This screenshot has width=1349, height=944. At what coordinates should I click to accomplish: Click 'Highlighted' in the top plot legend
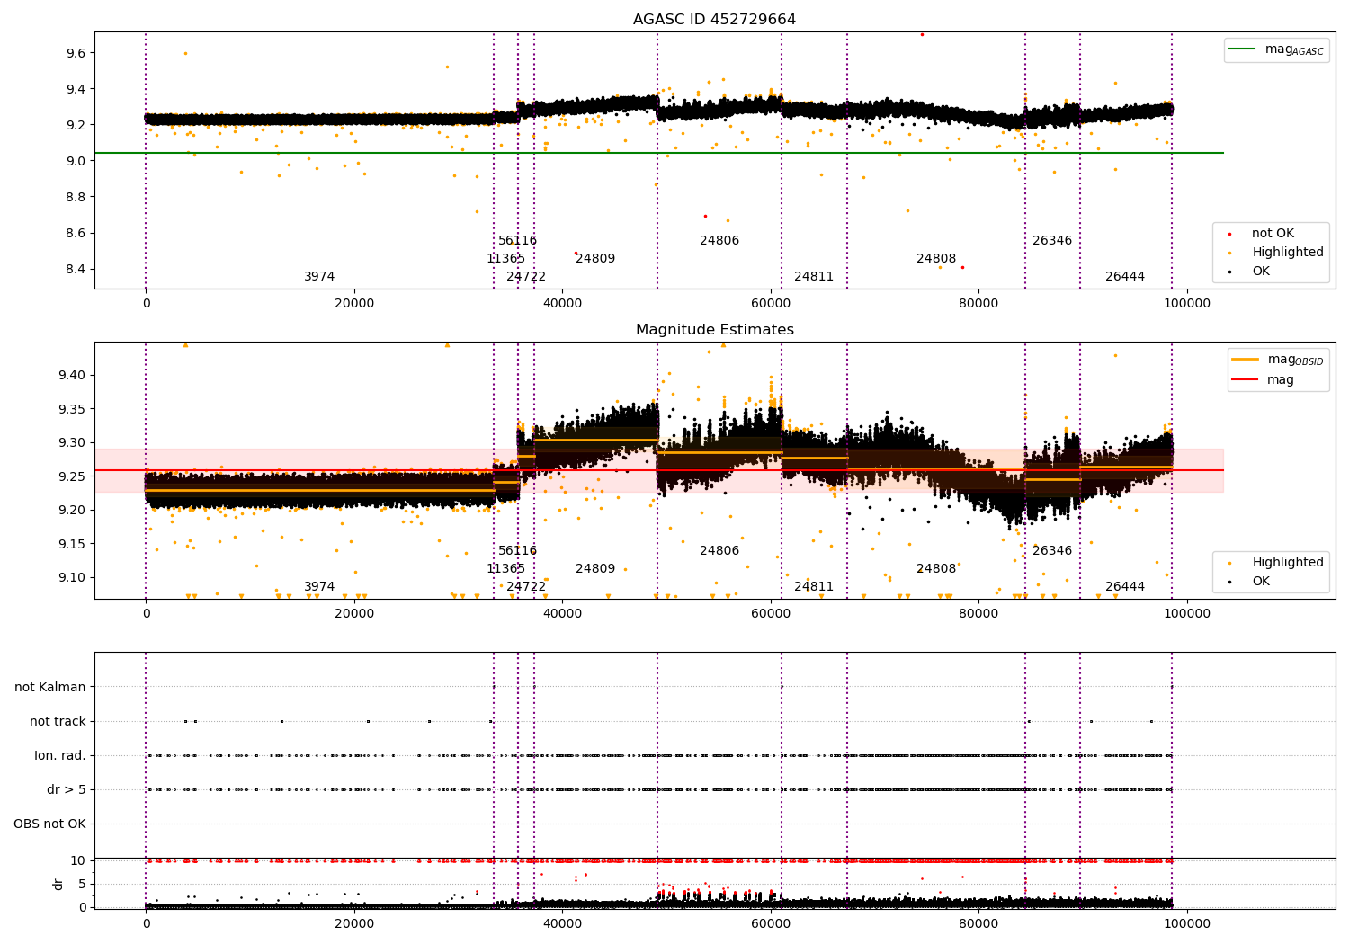[1288, 253]
